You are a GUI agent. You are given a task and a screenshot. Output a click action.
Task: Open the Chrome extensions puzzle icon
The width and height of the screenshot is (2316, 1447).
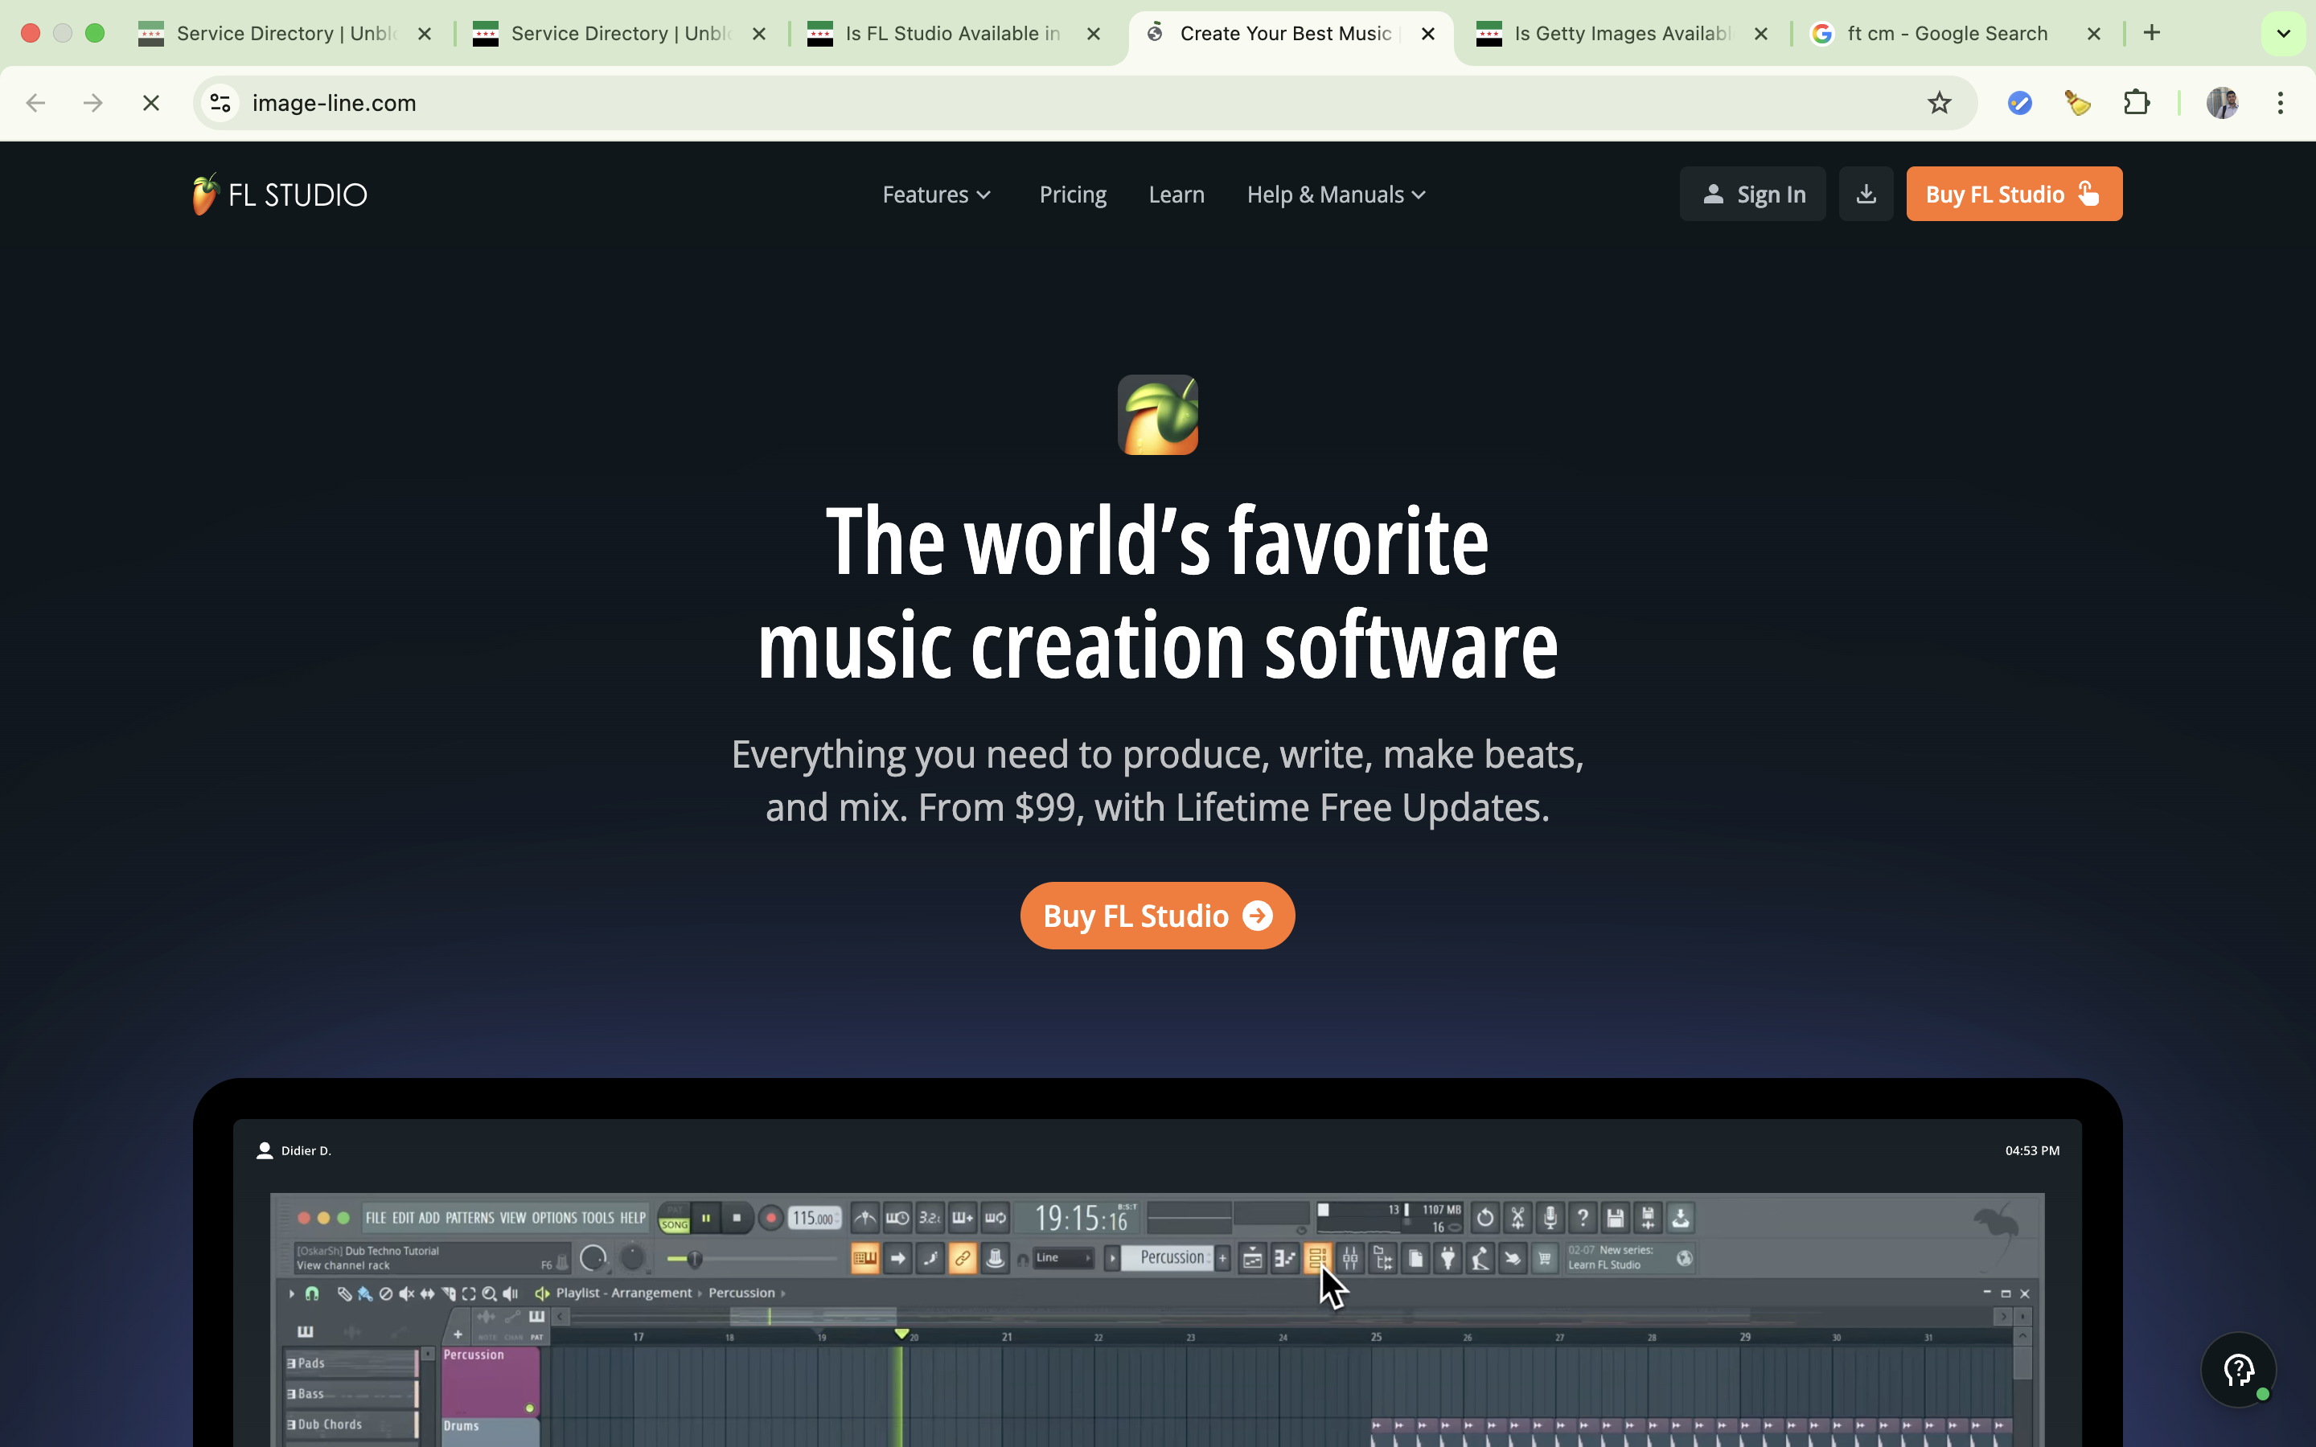coord(2136,104)
